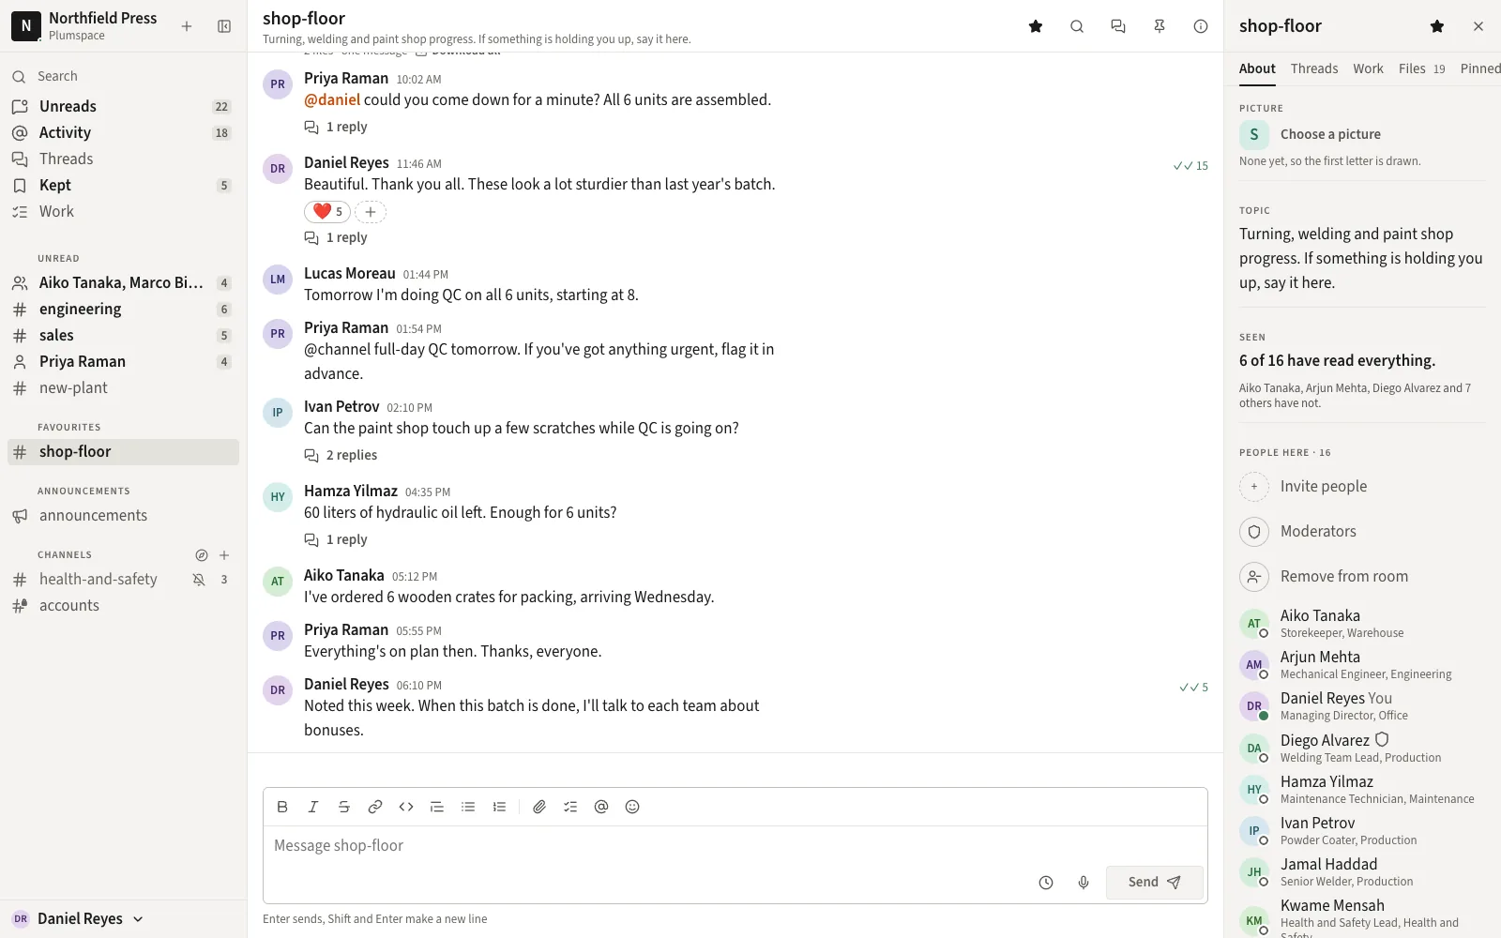Add a task checklist from composer toolbar
1501x938 pixels.
570,807
